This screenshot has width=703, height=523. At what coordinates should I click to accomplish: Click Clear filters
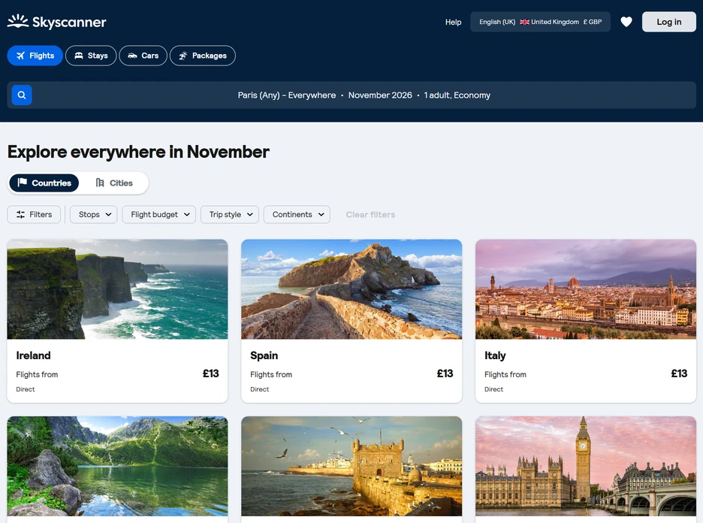pos(370,214)
